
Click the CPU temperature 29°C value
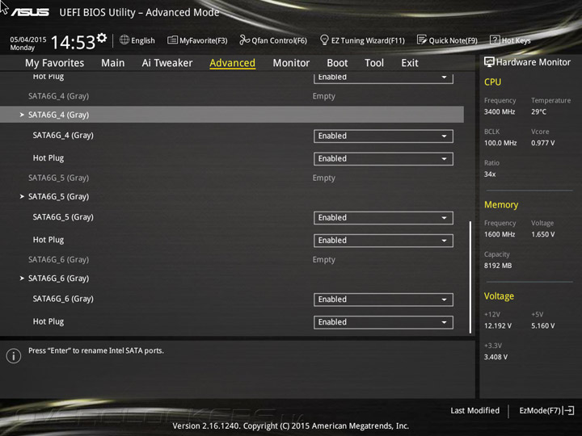[x=538, y=111]
